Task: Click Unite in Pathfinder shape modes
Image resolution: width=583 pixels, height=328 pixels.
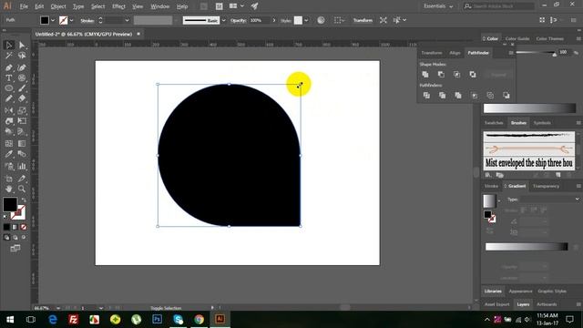Action: (425, 75)
